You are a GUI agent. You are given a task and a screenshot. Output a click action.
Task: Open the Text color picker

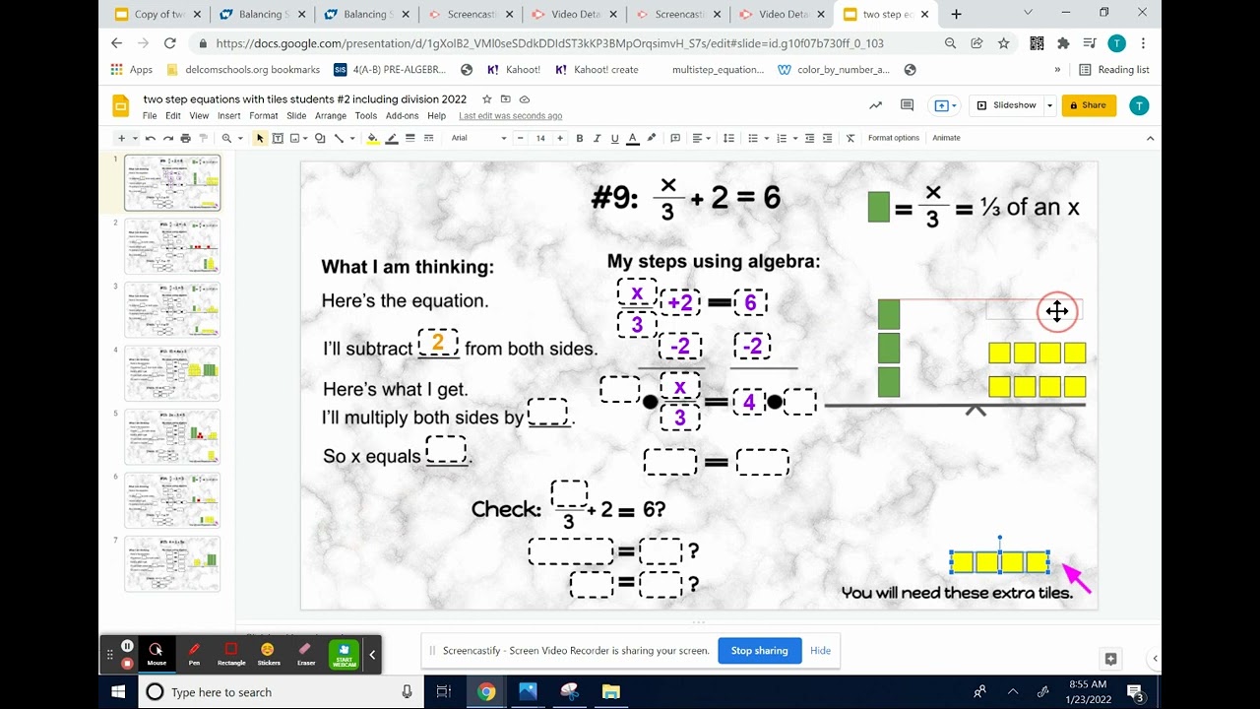click(x=633, y=138)
